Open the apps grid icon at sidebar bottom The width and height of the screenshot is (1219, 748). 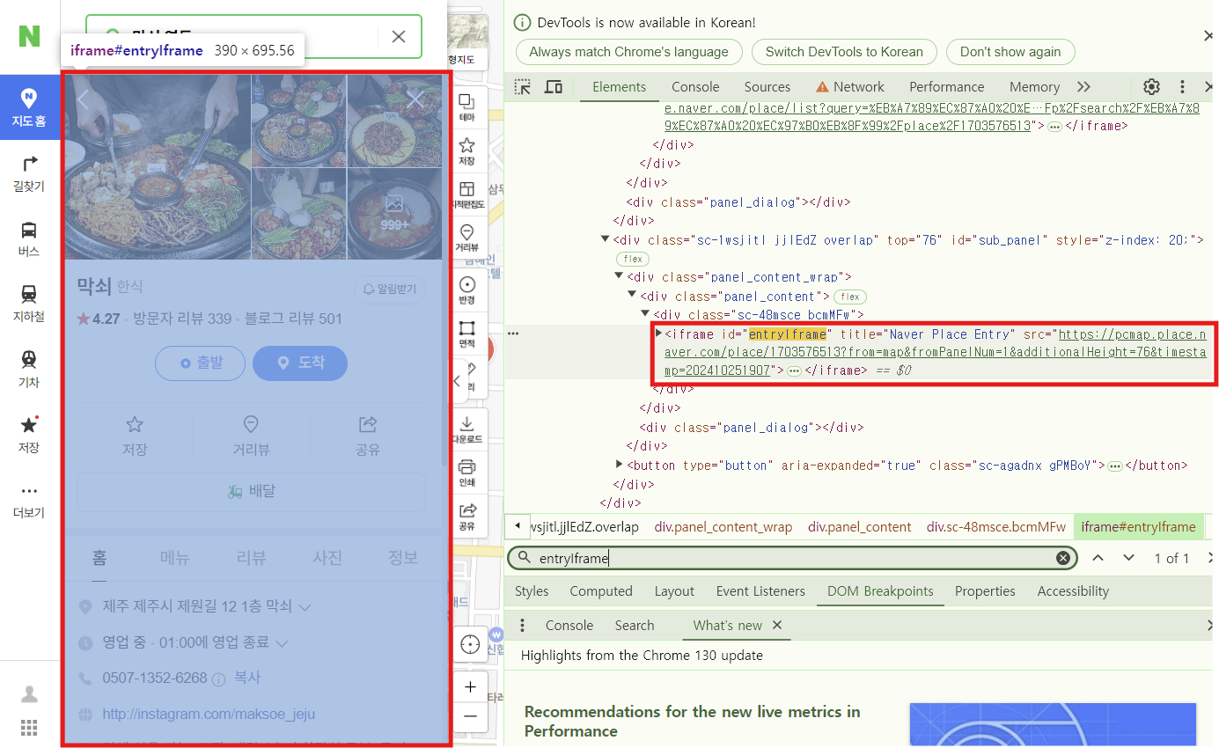click(29, 728)
